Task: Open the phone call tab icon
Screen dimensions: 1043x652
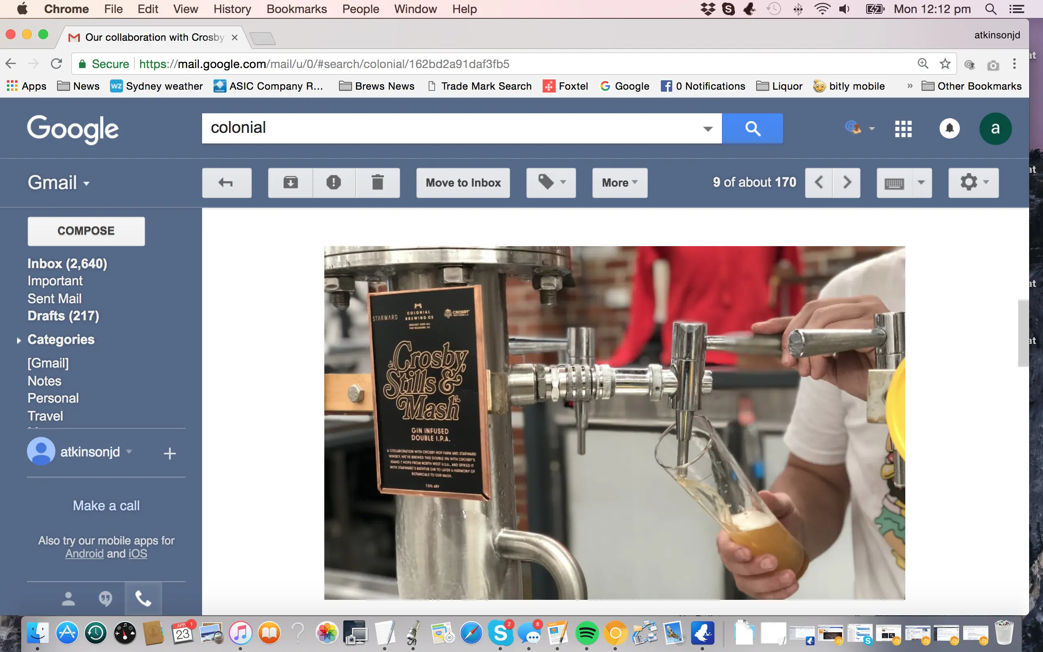Action: (143, 598)
